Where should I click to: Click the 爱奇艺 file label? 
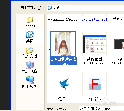click(118, 19)
